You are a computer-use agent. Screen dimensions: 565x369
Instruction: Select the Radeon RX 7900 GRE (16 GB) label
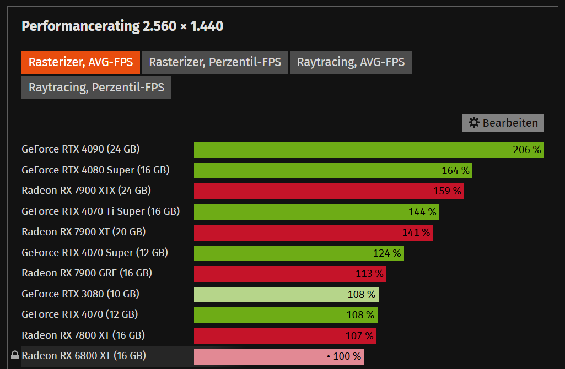[87, 273]
